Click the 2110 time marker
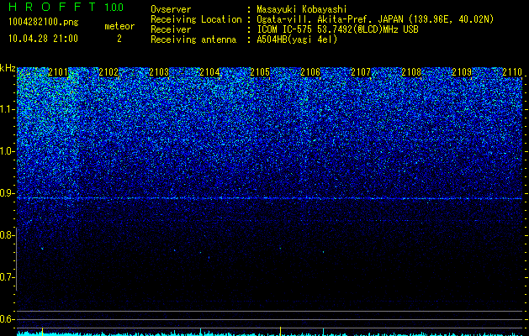Screen dimensions: 529x336 click(512, 72)
